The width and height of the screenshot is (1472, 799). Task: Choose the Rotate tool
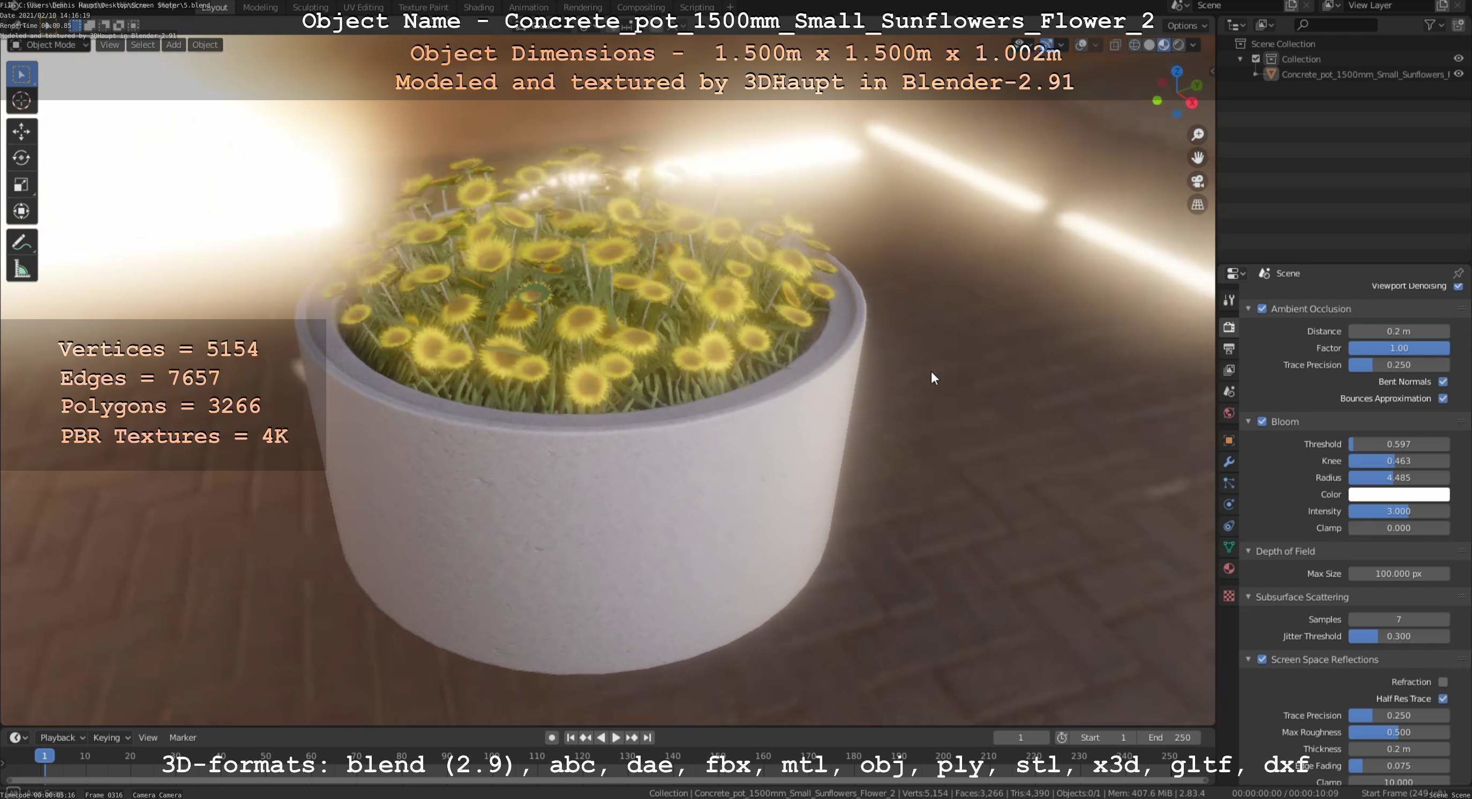(x=22, y=158)
